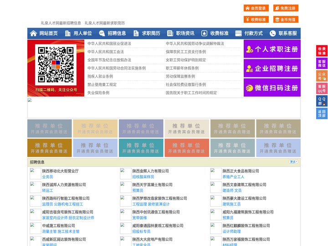
Task: Open 中华人民共和国就业促进法 link
Action: click(109, 44)
